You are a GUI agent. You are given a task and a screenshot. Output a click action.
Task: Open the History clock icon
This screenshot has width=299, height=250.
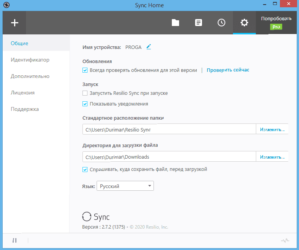point(221,23)
